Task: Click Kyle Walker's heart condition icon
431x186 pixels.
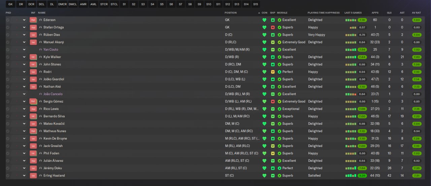Action: pos(264,57)
